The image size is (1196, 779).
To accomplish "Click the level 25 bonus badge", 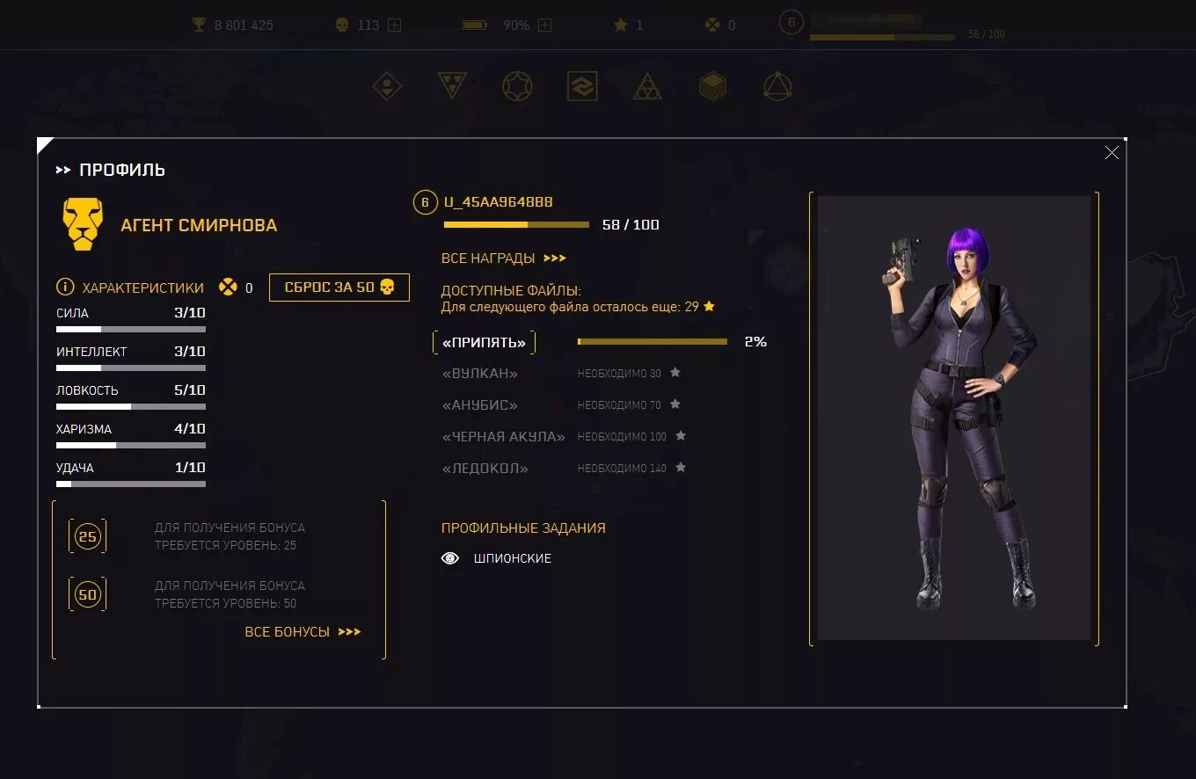I will click(88, 536).
